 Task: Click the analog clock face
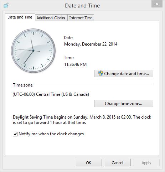[x=33, y=51]
